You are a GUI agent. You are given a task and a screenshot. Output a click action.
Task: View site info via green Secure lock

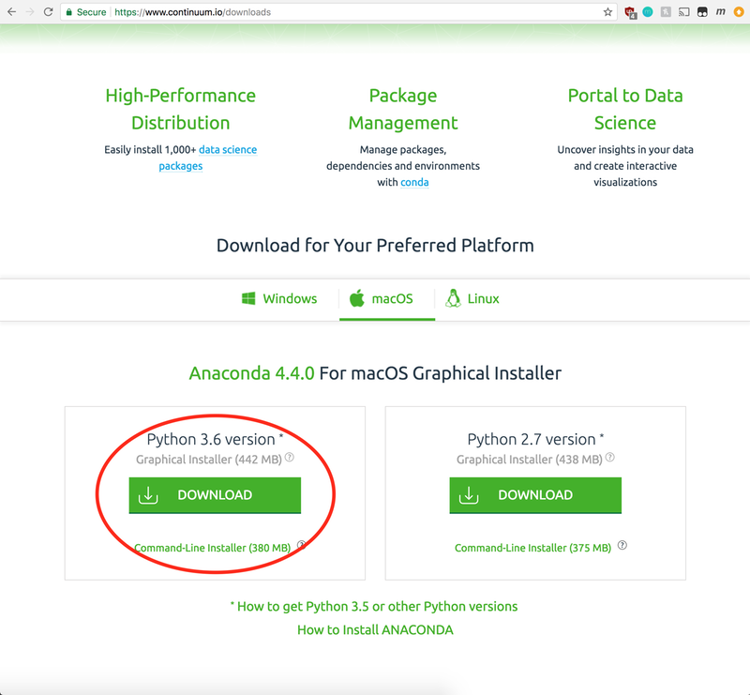click(85, 12)
